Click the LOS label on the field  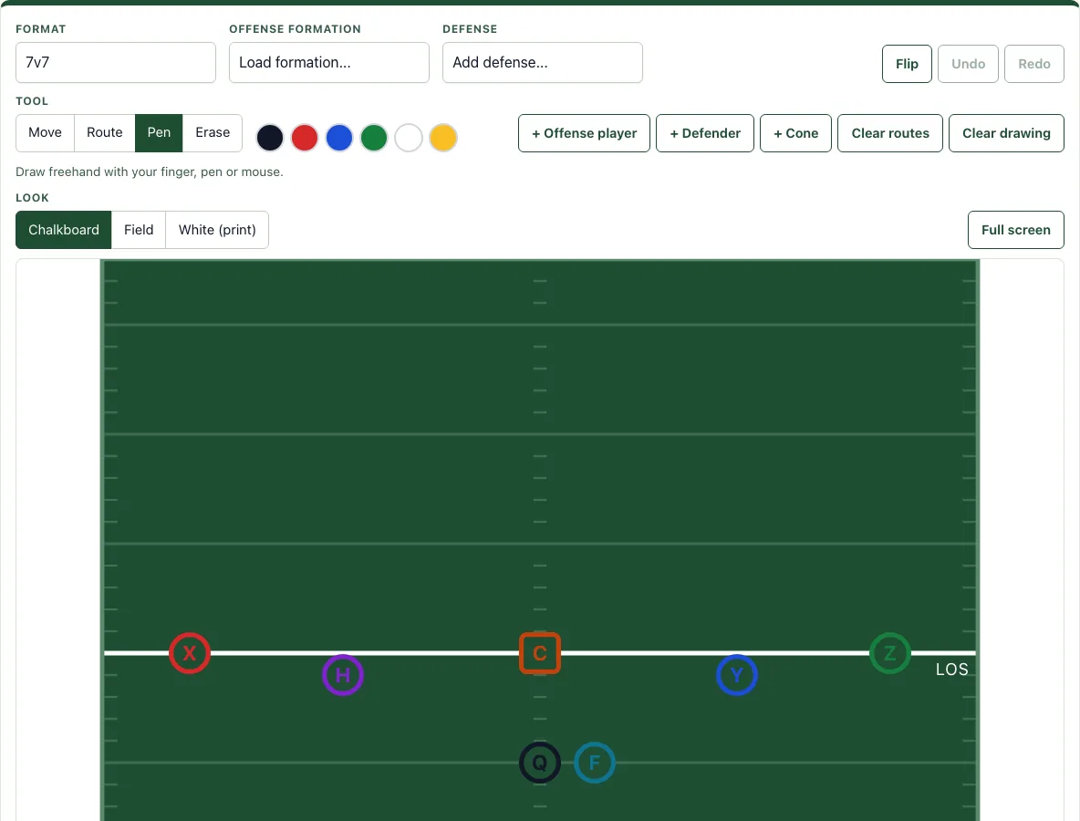[x=952, y=670]
